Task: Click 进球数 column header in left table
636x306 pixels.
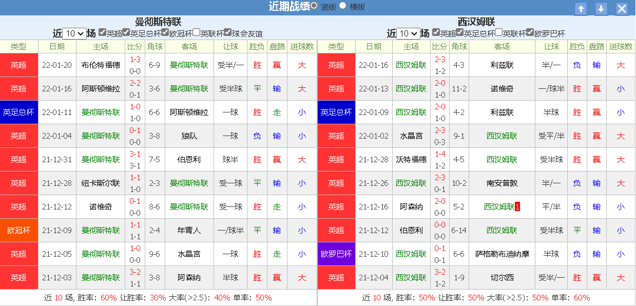Action: 302,47
